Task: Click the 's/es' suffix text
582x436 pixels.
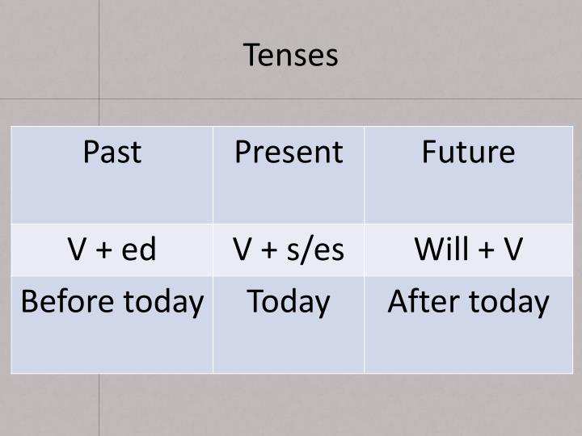Action: click(x=315, y=249)
